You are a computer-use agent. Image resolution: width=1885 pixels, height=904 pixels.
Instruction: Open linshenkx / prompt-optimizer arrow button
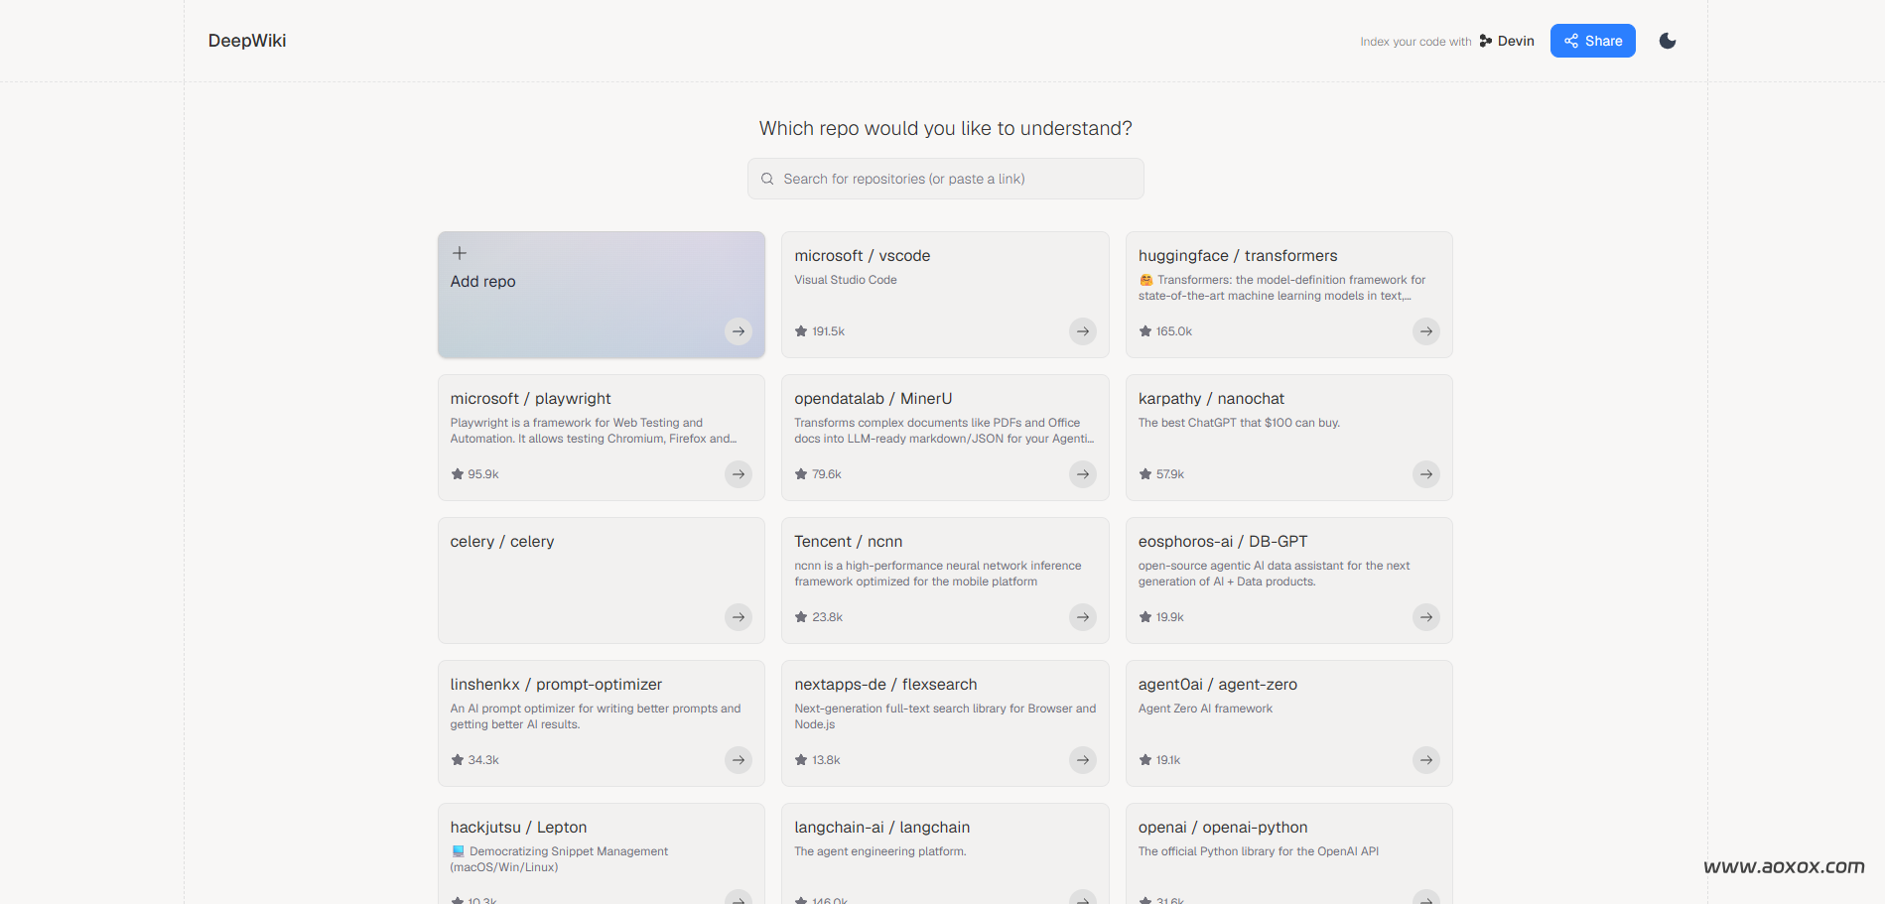pyautogui.click(x=739, y=760)
